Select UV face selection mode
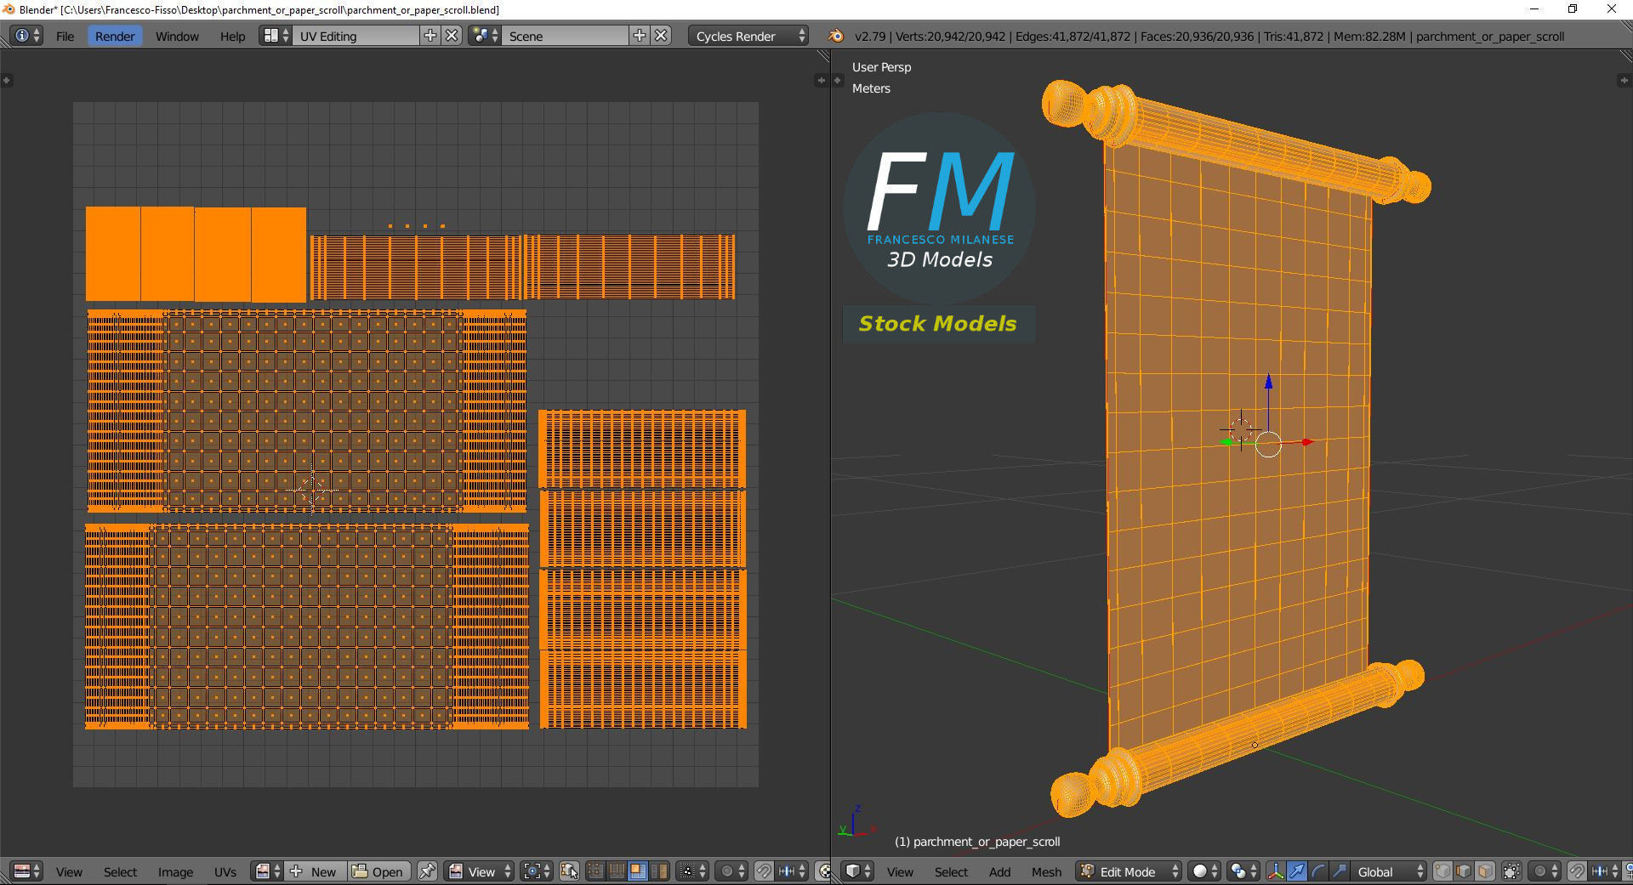 click(637, 871)
